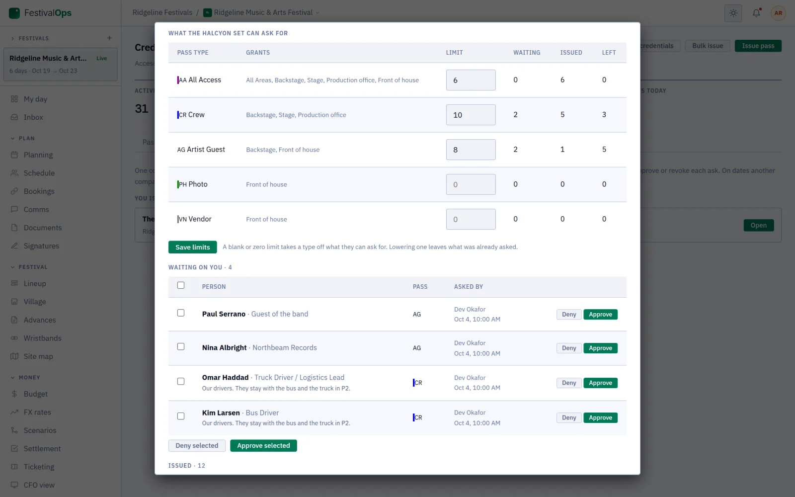The width and height of the screenshot is (795, 497).
Task: Select Nina Albright's request checkbox
Action: (x=181, y=346)
